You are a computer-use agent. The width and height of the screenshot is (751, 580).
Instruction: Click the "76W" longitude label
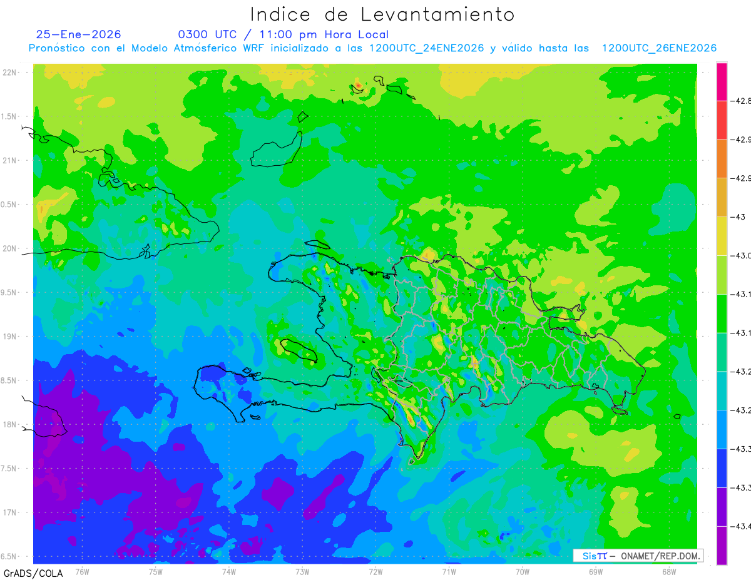(82, 571)
